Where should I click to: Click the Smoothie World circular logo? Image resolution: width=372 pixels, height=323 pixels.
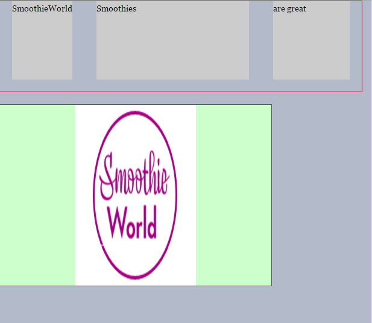point(135,195)
